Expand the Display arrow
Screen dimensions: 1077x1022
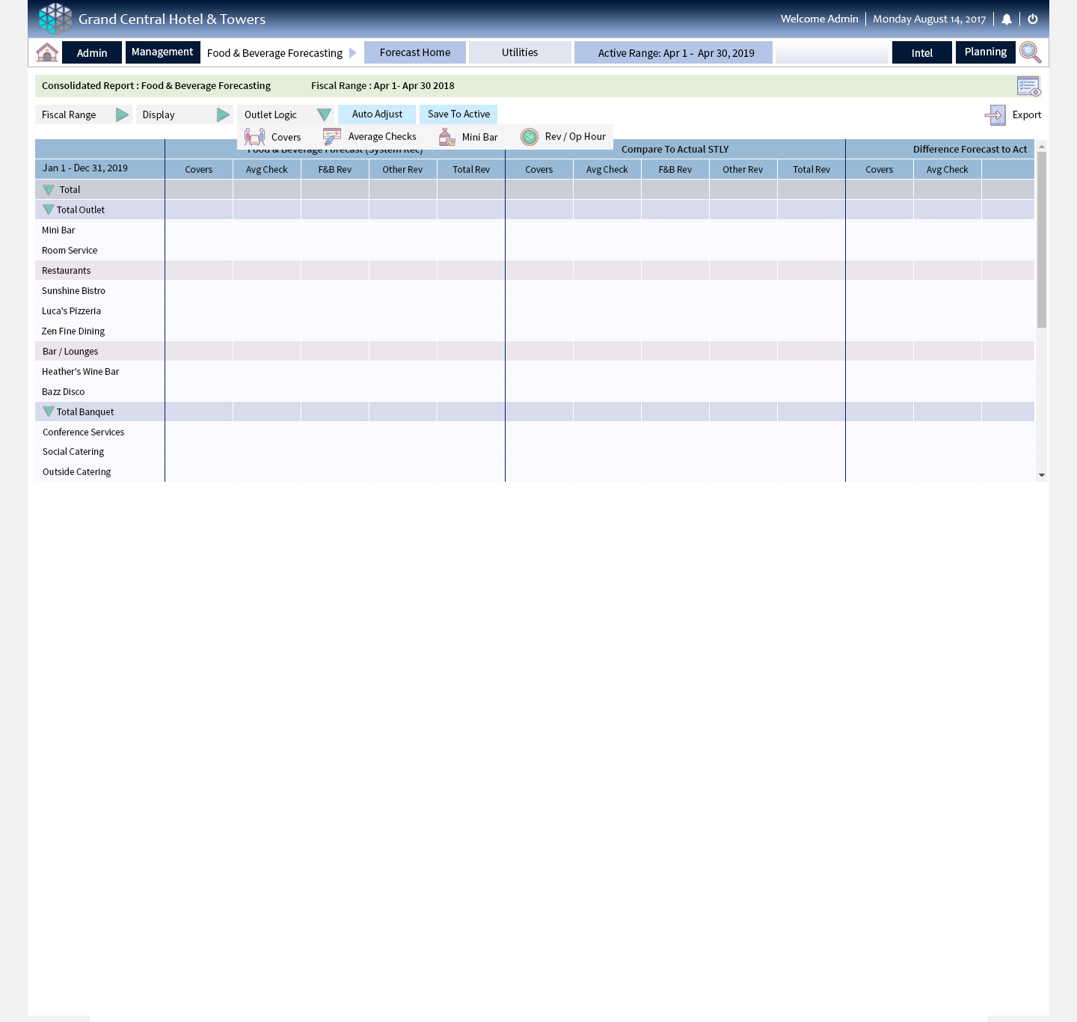[x=223, y=114]
